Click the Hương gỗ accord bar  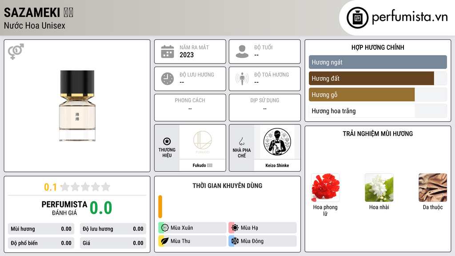pos(378,95)
